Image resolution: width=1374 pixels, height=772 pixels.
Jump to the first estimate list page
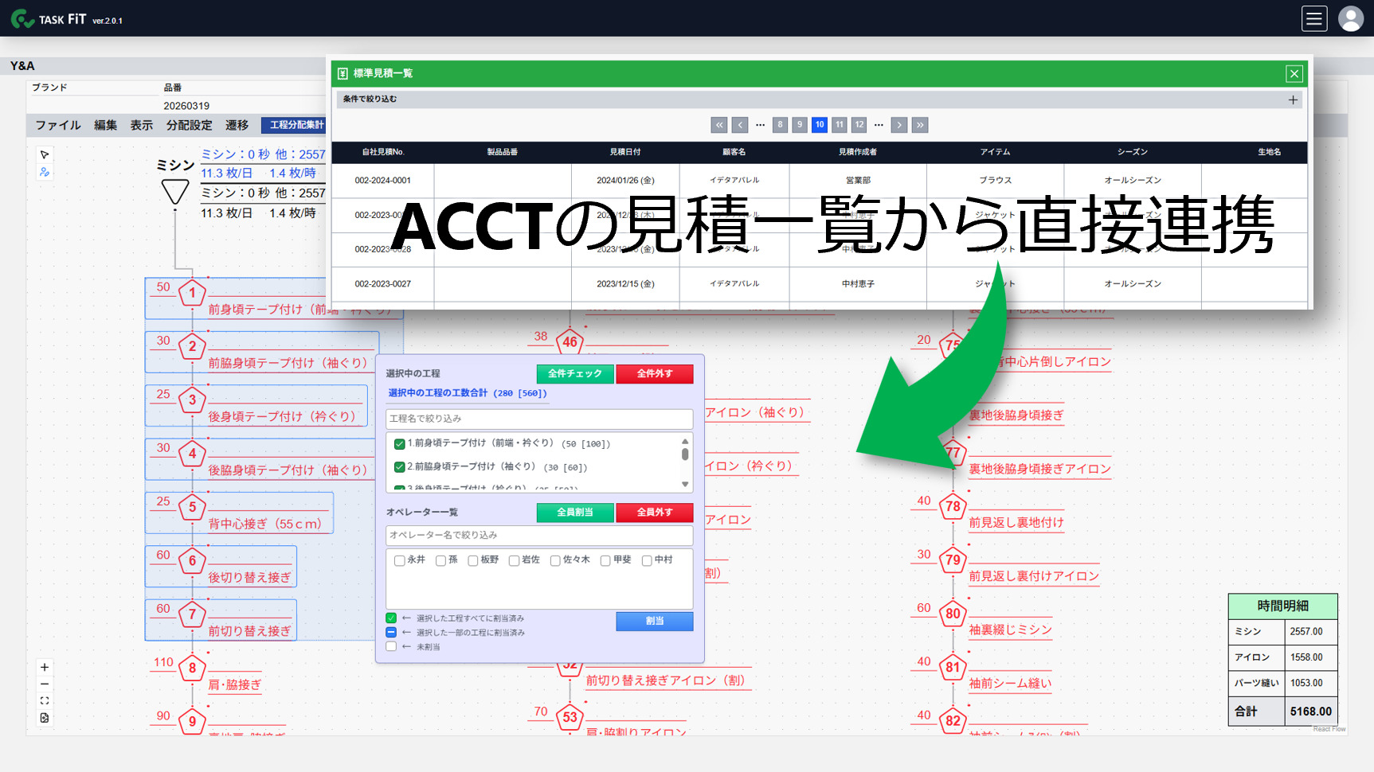point(719,125)
